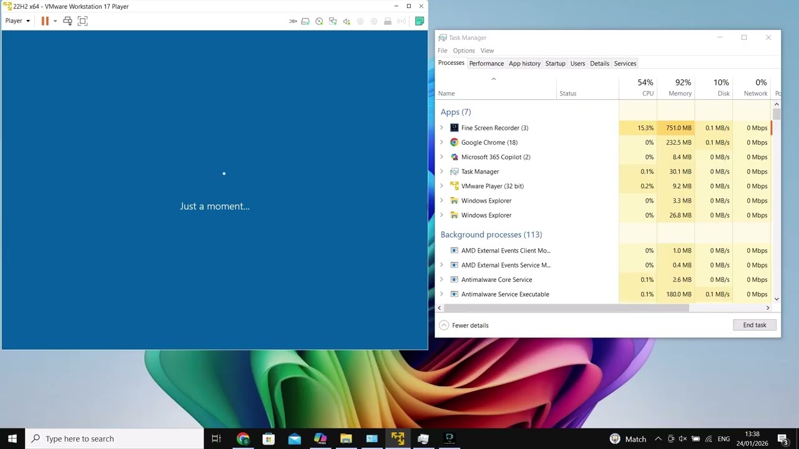Screen dimensions: 799x449
Task: Open Fine Screen Recorder from the taskbar
Action: pyautogui.click(x=449, y=438)
